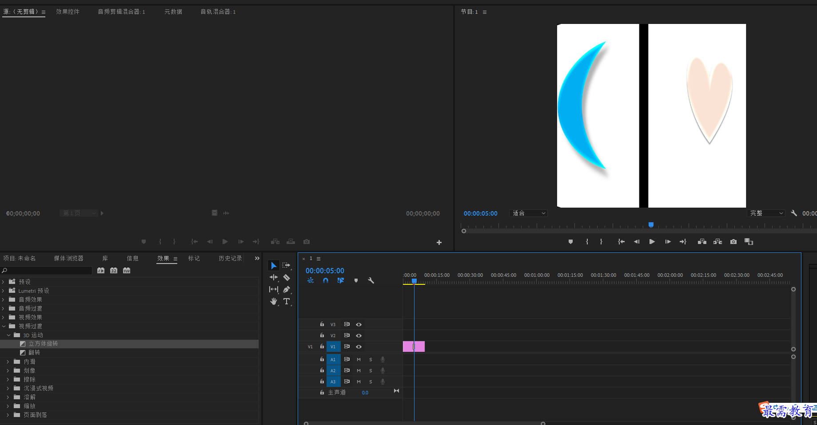Screen dimensions: 817x425
Task: Open 历史记录 tab
Action: (x=230, y=258)
